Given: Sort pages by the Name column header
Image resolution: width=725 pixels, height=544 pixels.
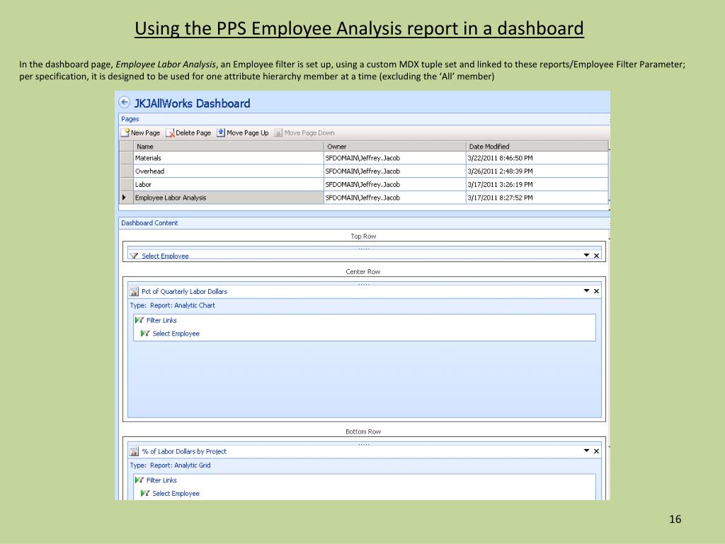Looking at the screenshot, I should pos(229,146).
